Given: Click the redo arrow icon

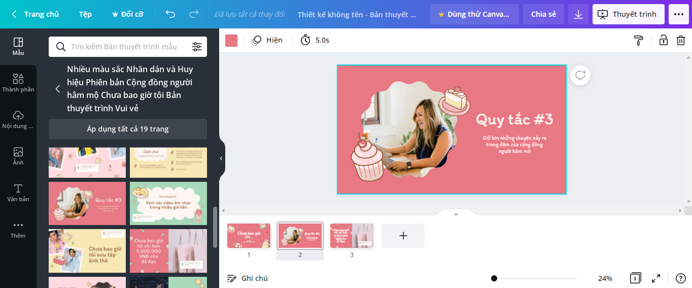Looking at the screenshot, I should click(194, 14).
